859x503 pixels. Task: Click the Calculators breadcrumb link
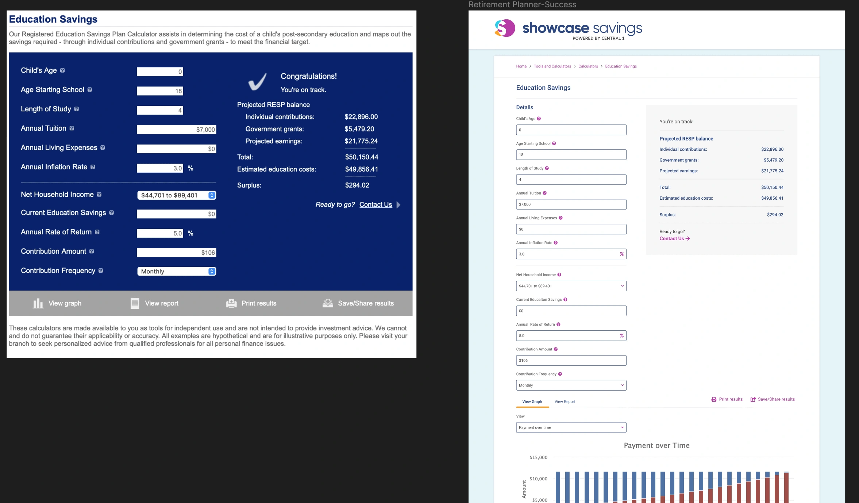tap(588, 66)
